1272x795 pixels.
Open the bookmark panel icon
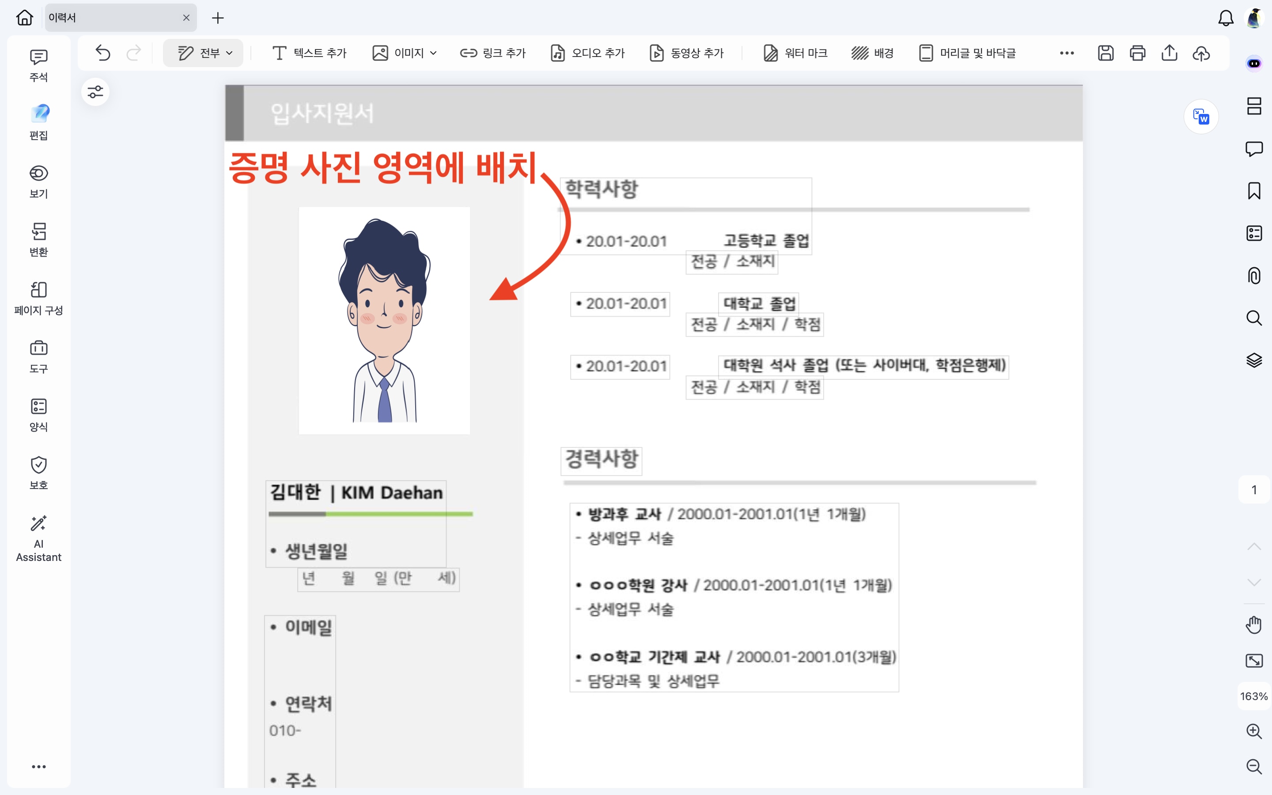pos(1253,191)
